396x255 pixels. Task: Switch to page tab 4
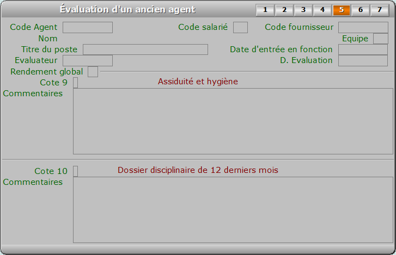(x=322, y=10)
